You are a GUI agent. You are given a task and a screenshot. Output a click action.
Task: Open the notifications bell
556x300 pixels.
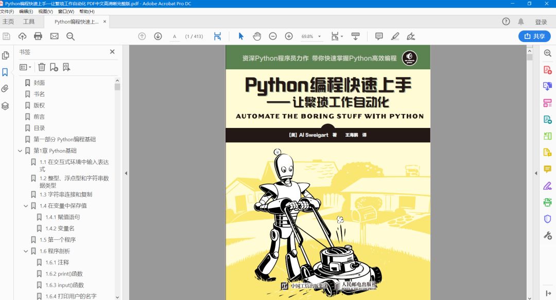(x=521, y=22)
